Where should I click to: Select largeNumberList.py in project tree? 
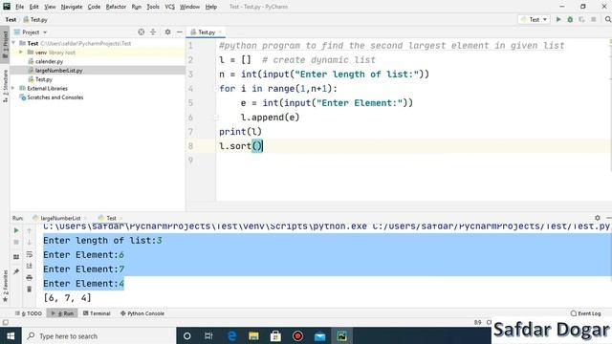pyautogui.click(x=58, y=70)
